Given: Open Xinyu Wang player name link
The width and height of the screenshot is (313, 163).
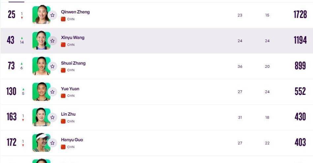Looking at the screenshot, I should coord(72,38).
